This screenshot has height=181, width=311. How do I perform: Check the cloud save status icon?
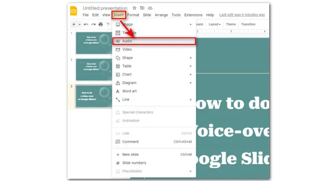click(x=150, y=8)
